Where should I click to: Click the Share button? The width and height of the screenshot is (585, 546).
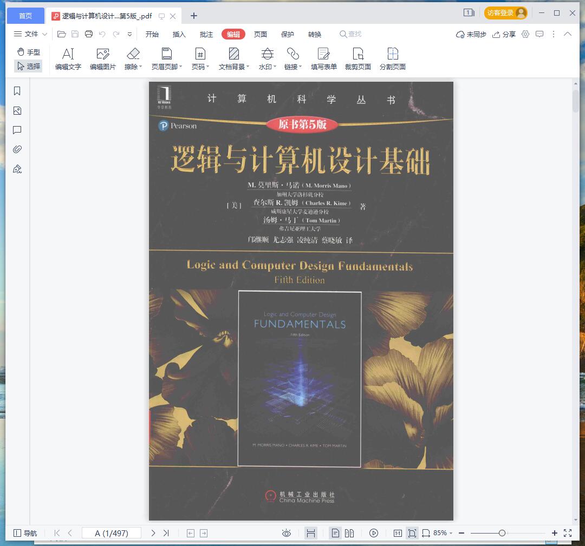(x=504, y=34)
